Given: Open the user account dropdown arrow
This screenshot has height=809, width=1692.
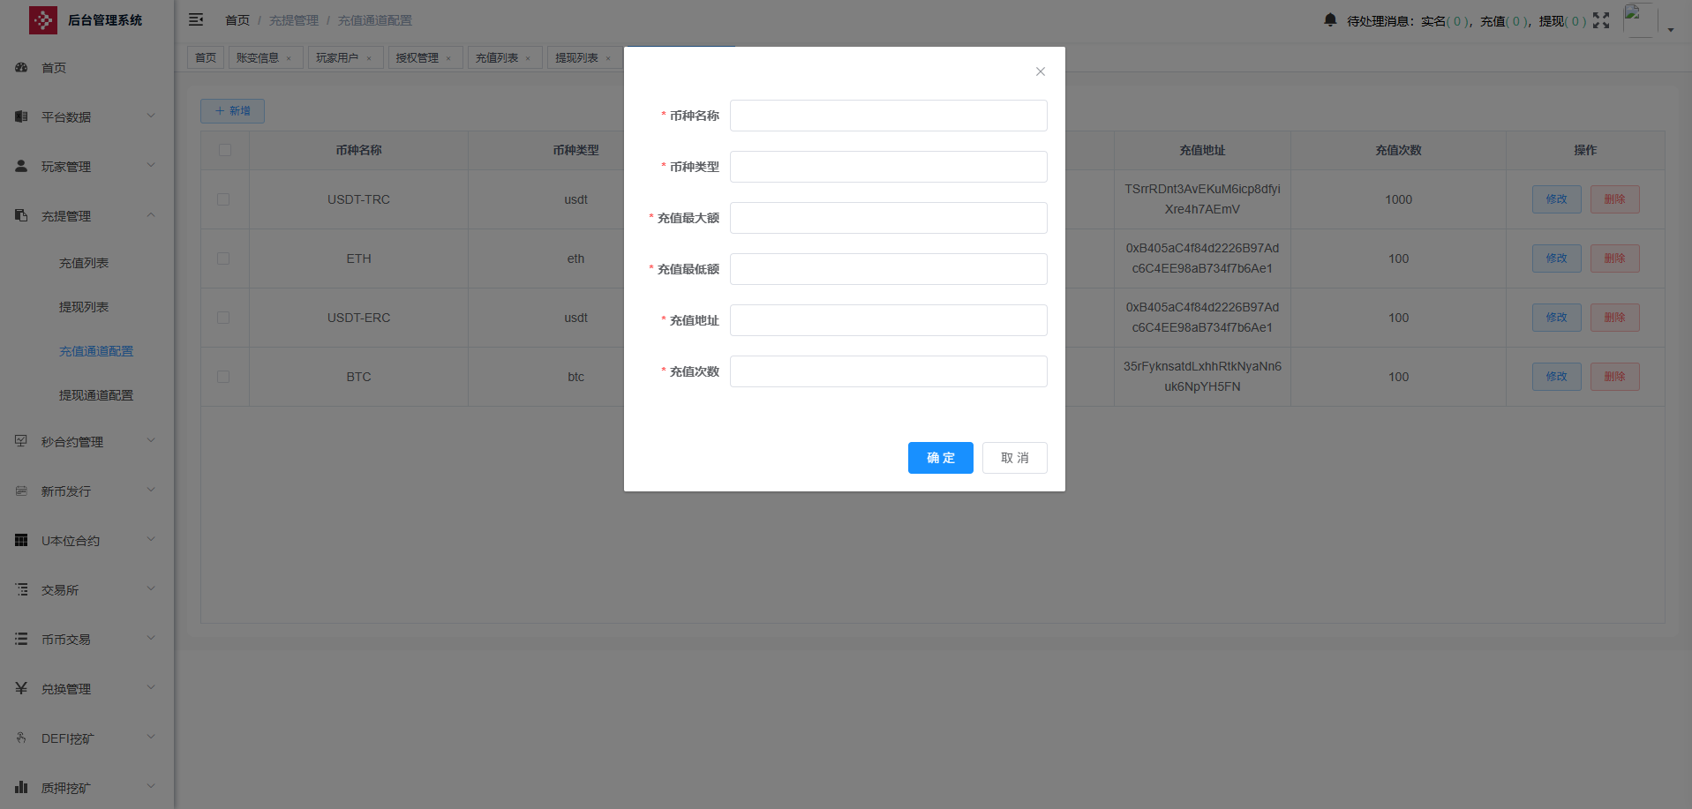Looking at the screenshot, I should click(1671, 30).
